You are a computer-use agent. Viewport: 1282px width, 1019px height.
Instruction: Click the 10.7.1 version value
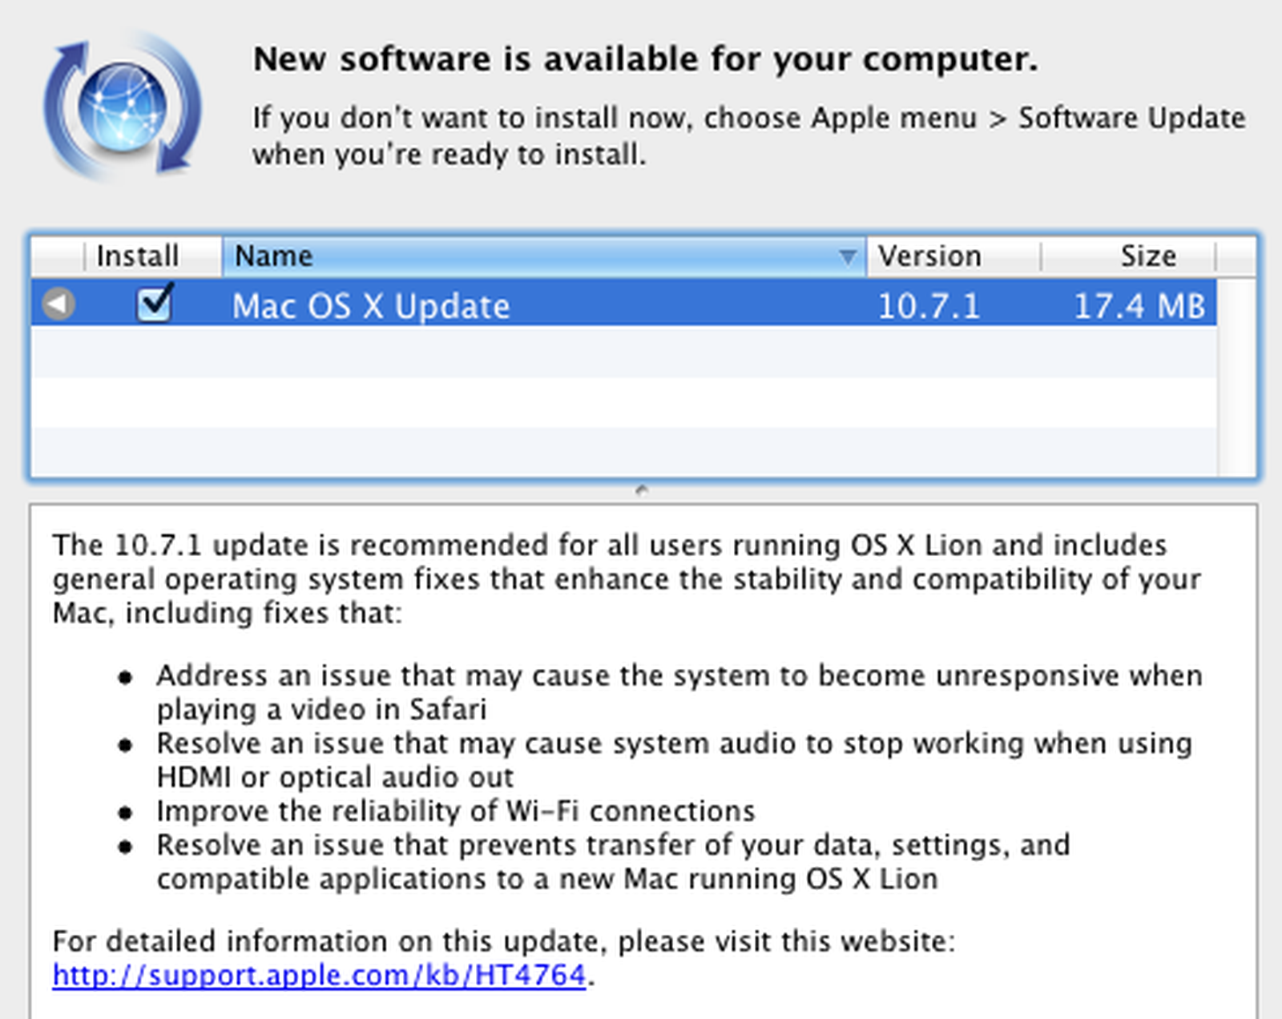coord(929,306)
